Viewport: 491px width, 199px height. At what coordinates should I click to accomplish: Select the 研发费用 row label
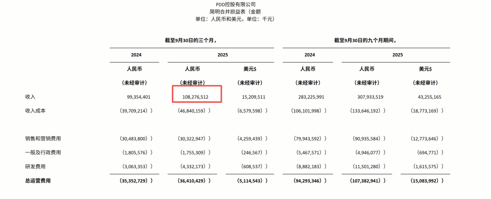[36, 166]
